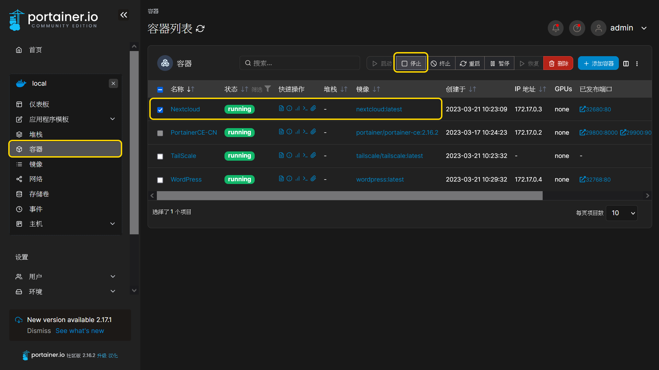This screenshot has height=370, width=659.
Task: Toggle the select-all checkbox in the table header
Action: coord(160,89)
